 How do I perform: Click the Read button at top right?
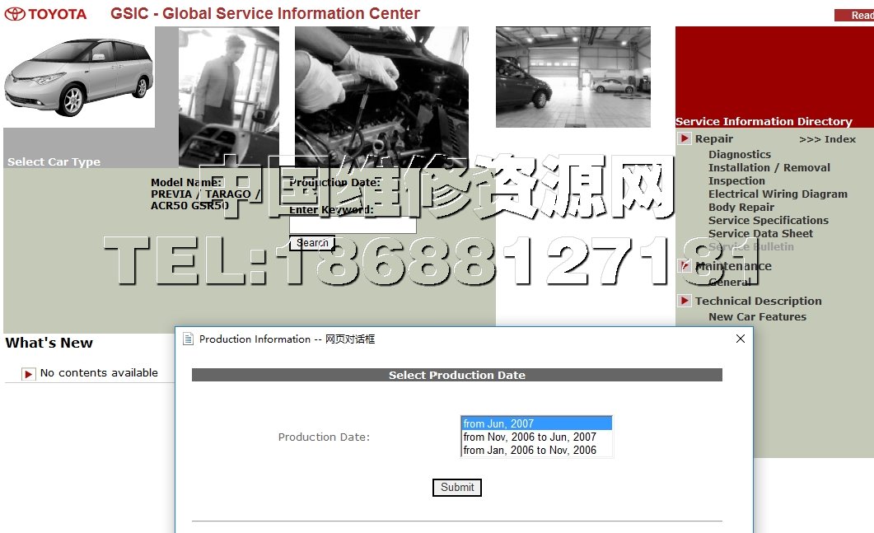coord(854,16)
